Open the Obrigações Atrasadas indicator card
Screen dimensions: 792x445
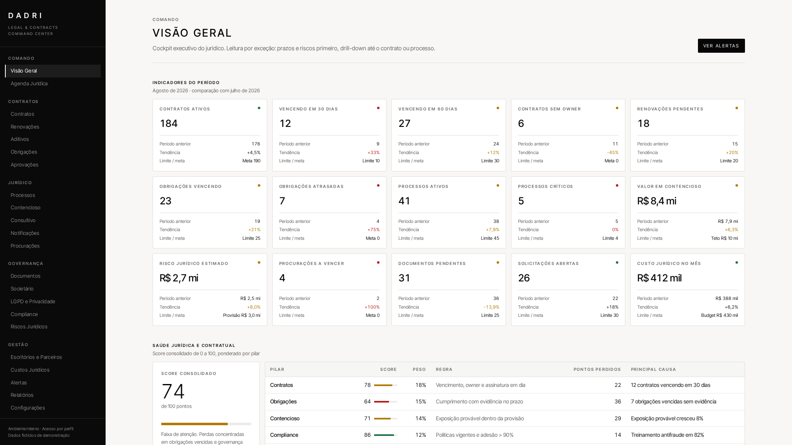(329, 213)
